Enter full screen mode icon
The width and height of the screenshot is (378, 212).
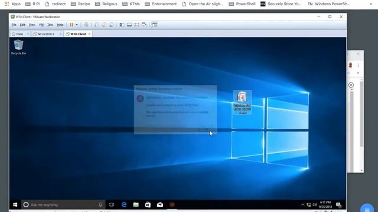pos(136,25)
